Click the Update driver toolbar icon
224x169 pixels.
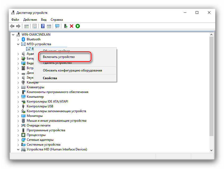(65, 26)
